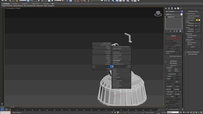Toggle Show Cage checkbox
Viewport: 203px width, 114px height.
186,20
